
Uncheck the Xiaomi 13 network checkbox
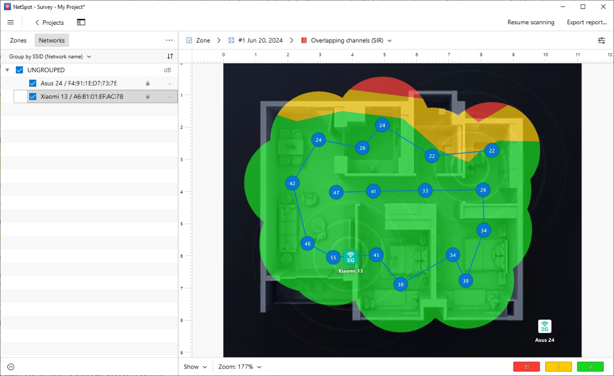point(32,96)
